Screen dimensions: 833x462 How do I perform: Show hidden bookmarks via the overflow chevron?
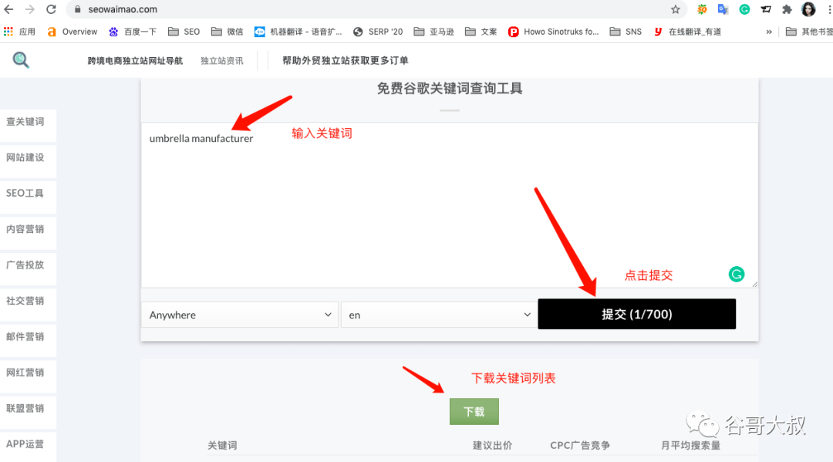[x=769, y=32]
